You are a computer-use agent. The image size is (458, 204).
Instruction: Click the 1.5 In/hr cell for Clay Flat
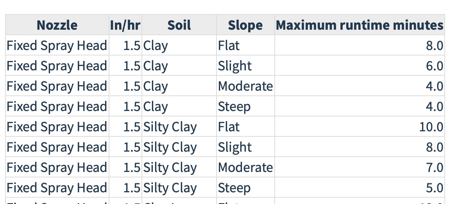pyautogui.click(x=125, y=46)
